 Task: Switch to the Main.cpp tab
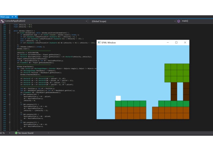click(x=5, y=17)
